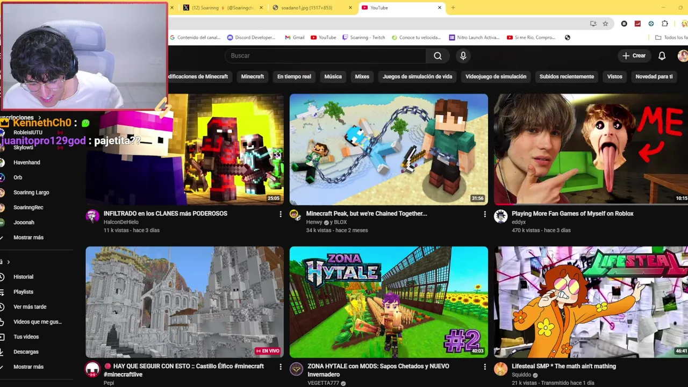The height and width of the screenshot is (387, 688).
Task: Click the Crear button
Action: coord(634,56)
